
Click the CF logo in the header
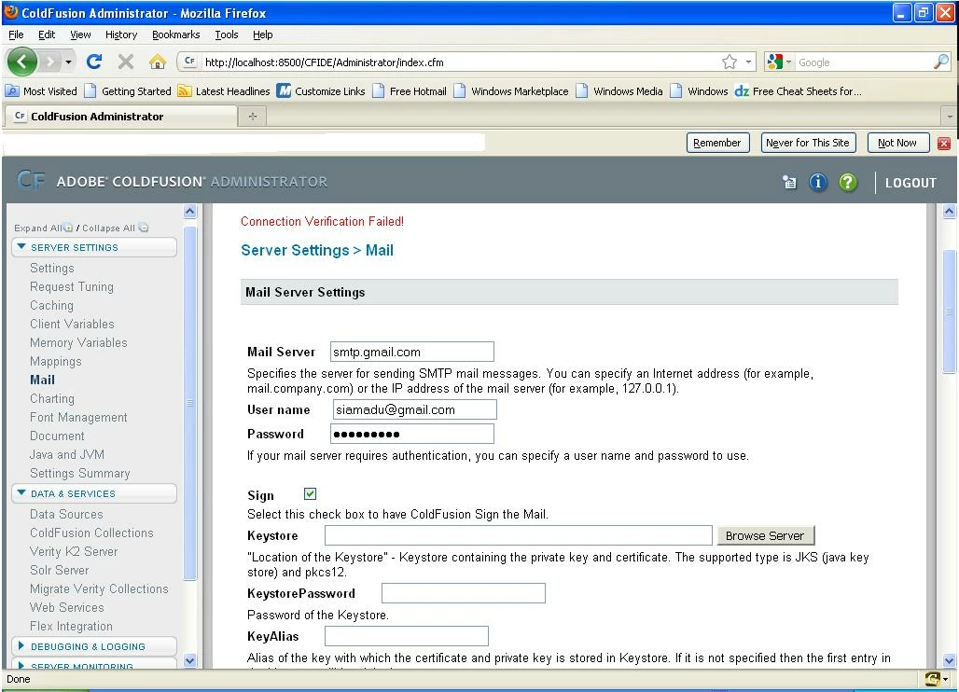point(31,180)
